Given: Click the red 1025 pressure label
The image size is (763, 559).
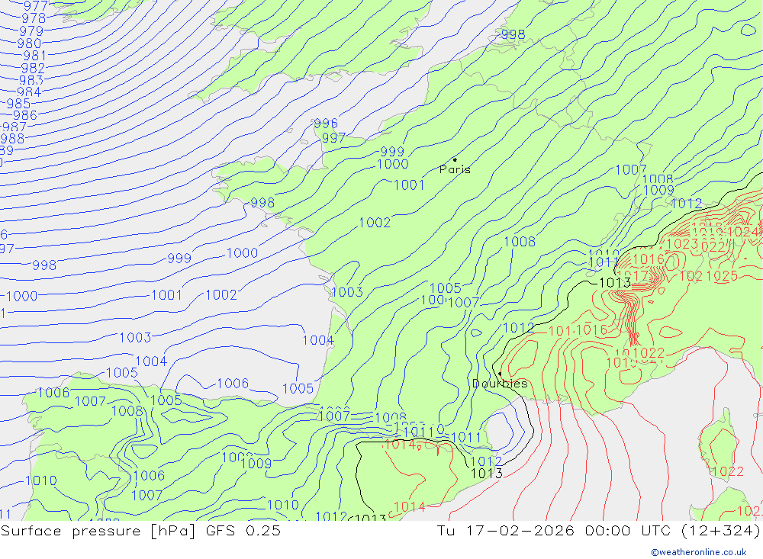Looking at the screenshot, I should click(722, 276).
